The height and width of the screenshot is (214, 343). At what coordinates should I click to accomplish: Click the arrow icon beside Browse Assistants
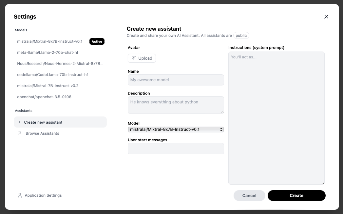pyautogui.click(x=20, y=133)
